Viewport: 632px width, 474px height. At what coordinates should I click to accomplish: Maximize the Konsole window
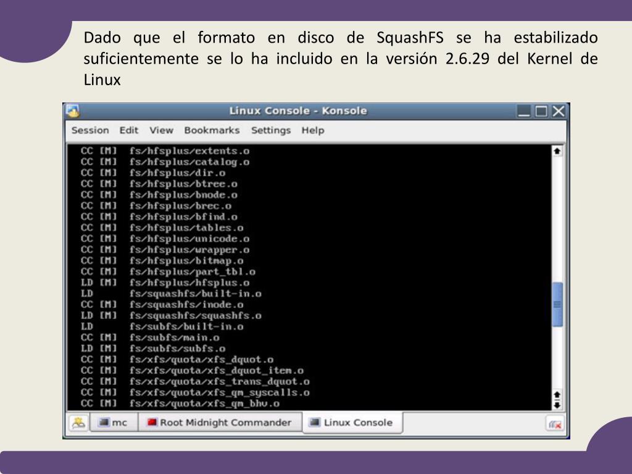coord(541,111)
